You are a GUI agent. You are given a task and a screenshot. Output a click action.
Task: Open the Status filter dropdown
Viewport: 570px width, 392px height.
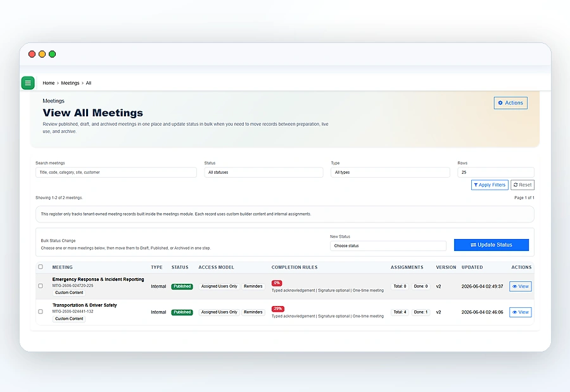(263, 173)
